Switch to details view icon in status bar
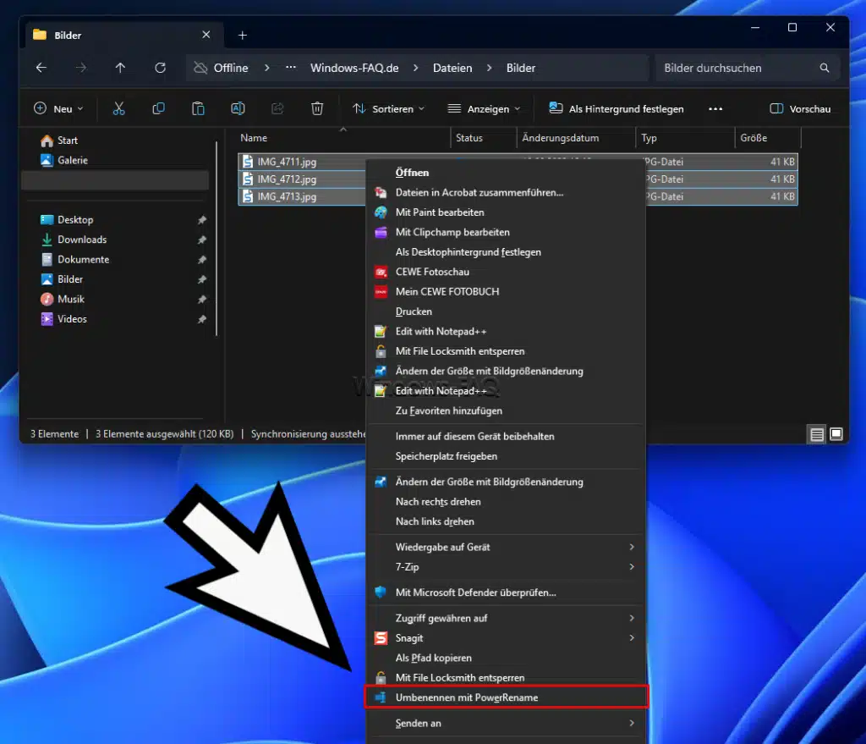 [817, 434]
